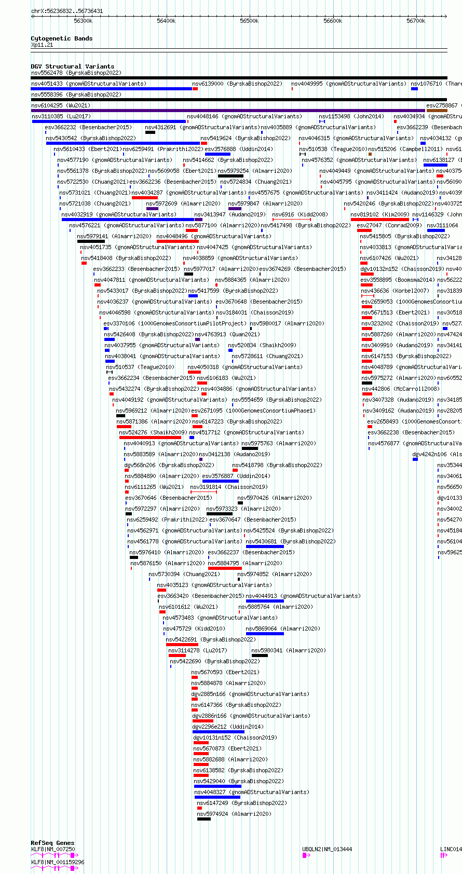Open nsv4763913 (Quan2021) variant label

[x=227, y=334]
